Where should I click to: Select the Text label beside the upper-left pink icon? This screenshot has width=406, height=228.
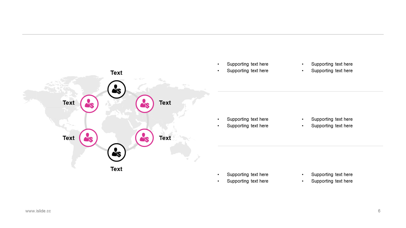69,103
